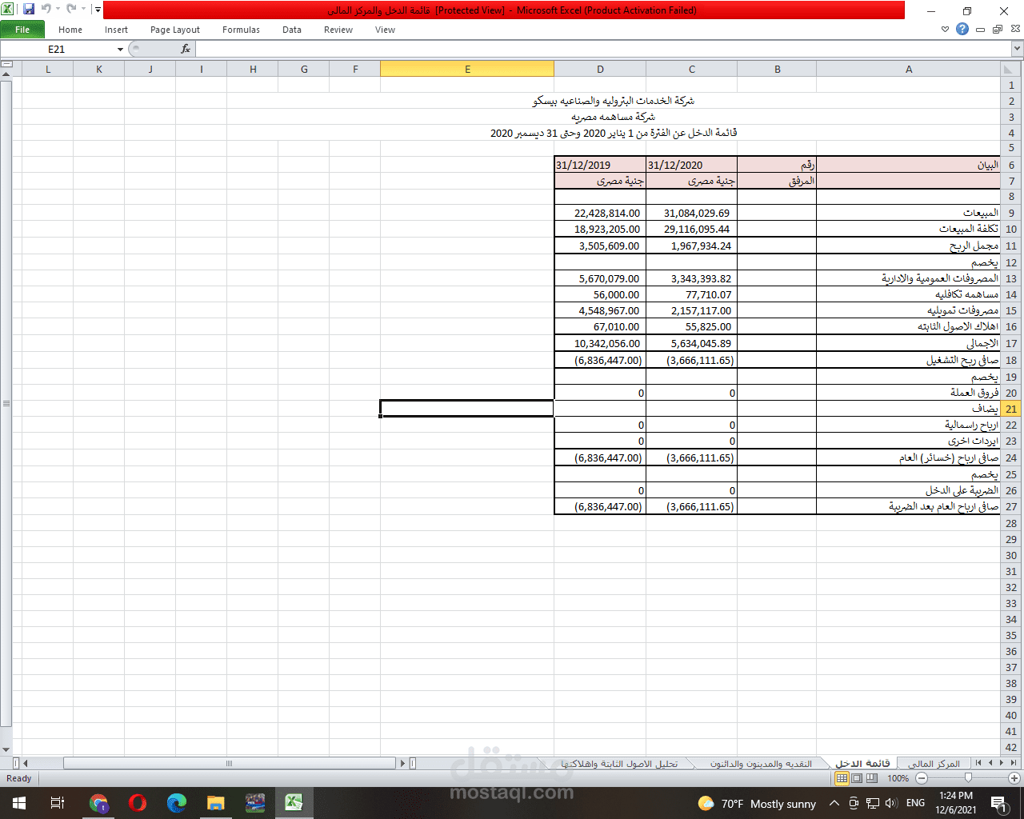Switch to the Home ribbon tab
The image size is (1024, 819).
point(70,30)
